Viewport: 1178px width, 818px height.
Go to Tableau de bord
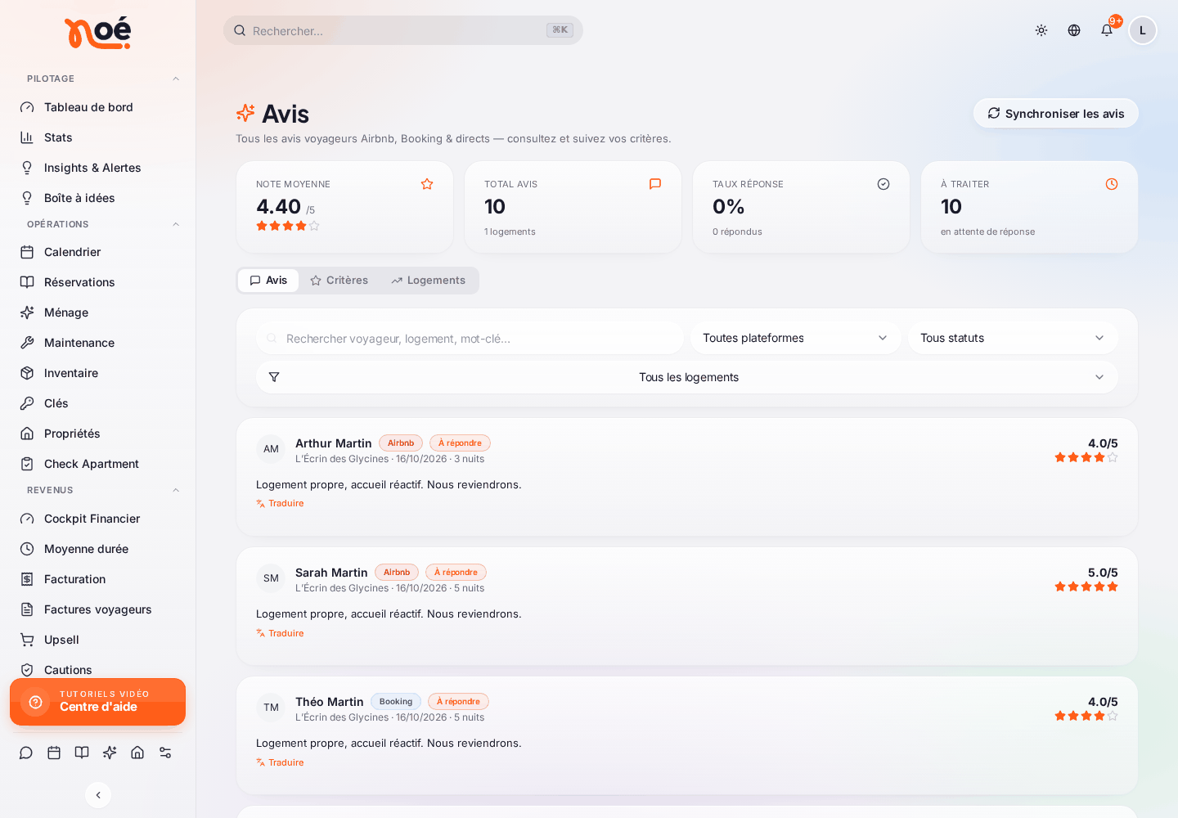98,107
